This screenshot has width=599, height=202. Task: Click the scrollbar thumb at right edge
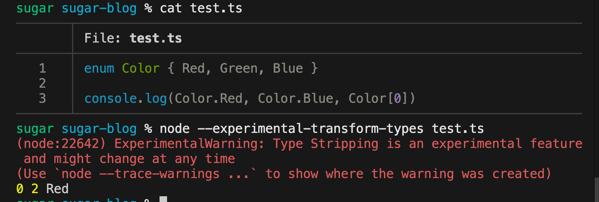point(596,190)
